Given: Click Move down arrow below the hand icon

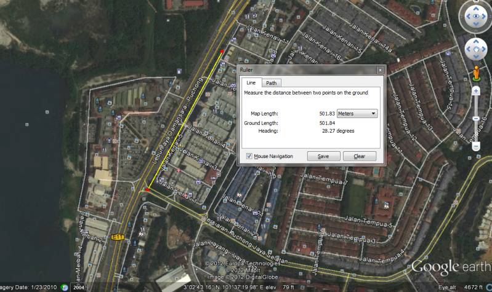Looking at the screenshot, I should [476, 57].
